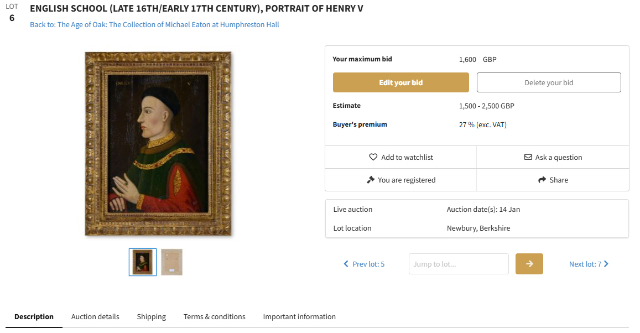This screenshot has width=640, height=333.
Task: Click the left chevron before Prev lot: 5
Action: click(x=346, y=264)
